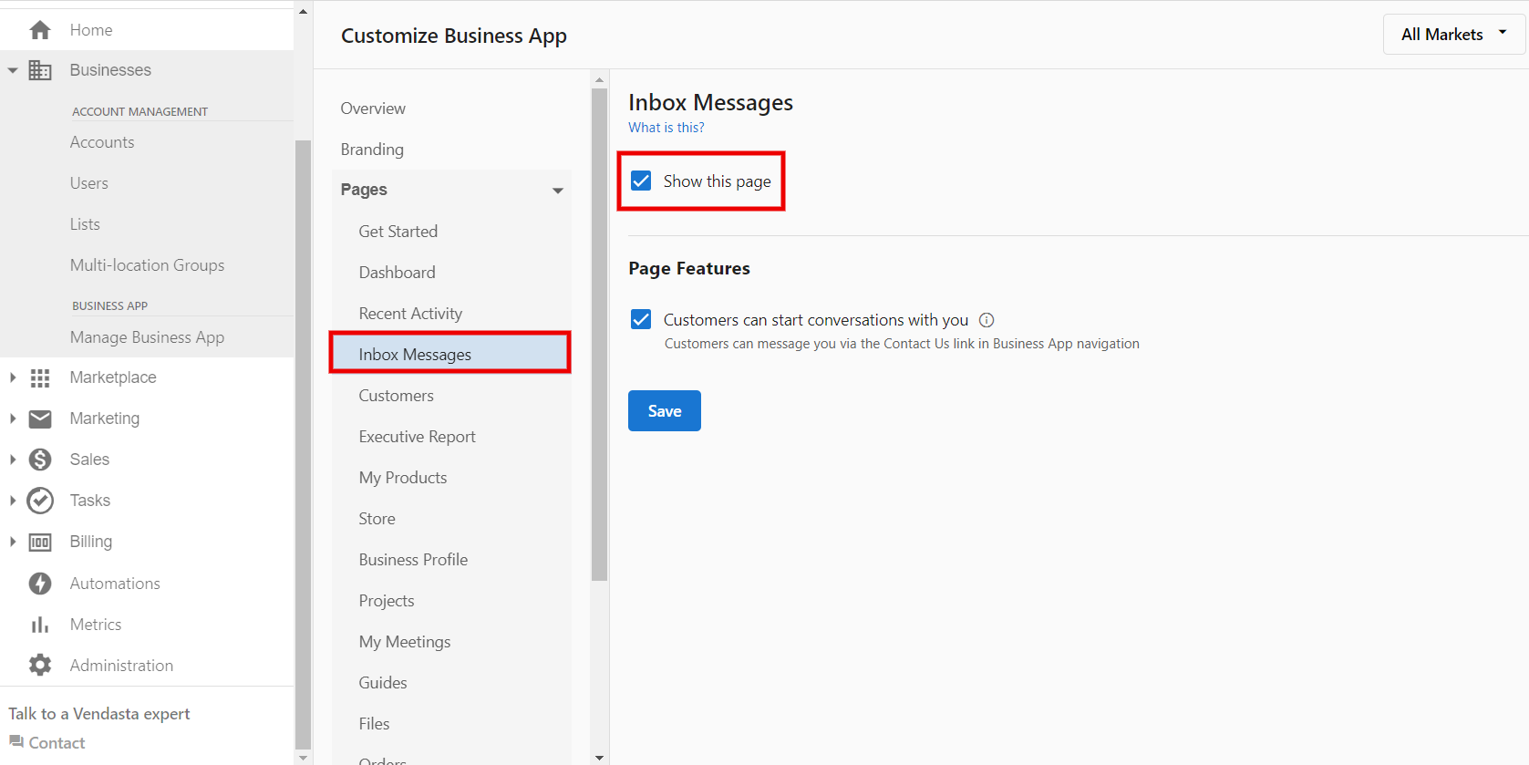Screen dimensions: 1529x765
Task: Expand the Marketing section arrow
Action: [x=13, y=419]
